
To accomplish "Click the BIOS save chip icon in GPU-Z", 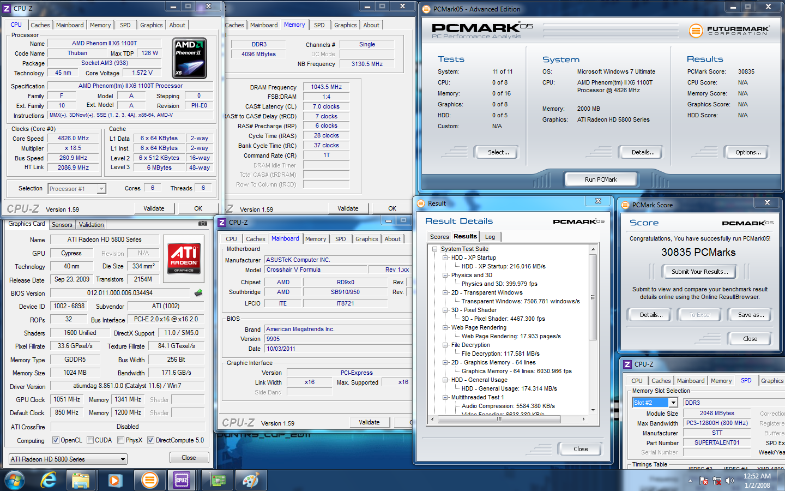I will (x=198, y=293).
